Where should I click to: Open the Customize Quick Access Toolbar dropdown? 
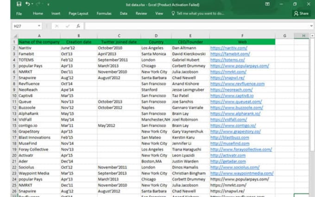coord(48,4)
